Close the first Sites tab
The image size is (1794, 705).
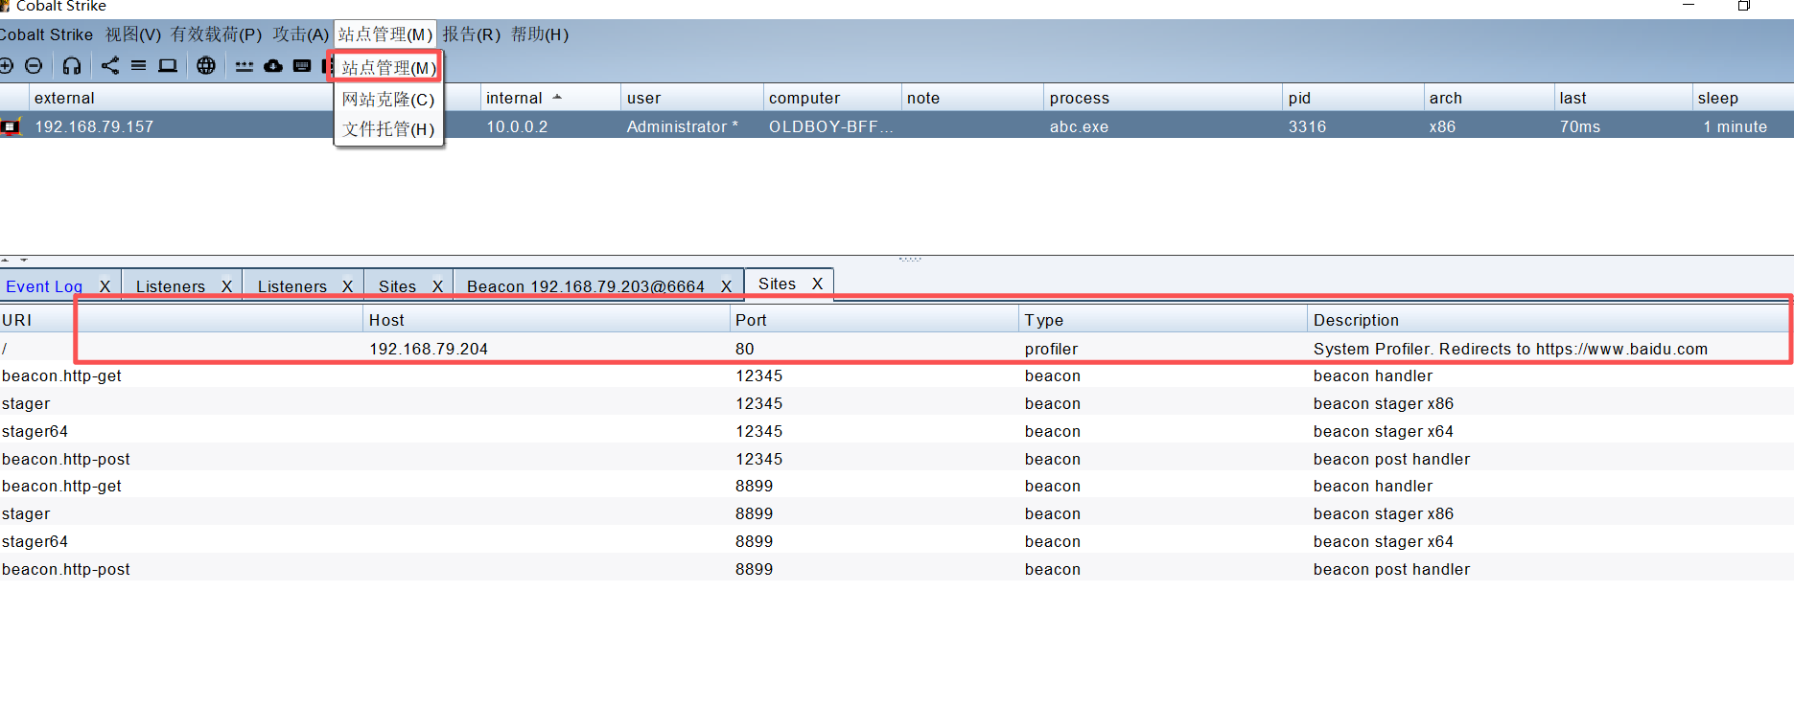(437, 286)
